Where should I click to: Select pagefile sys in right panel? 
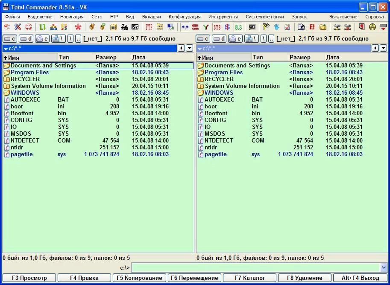coord(292,154)
